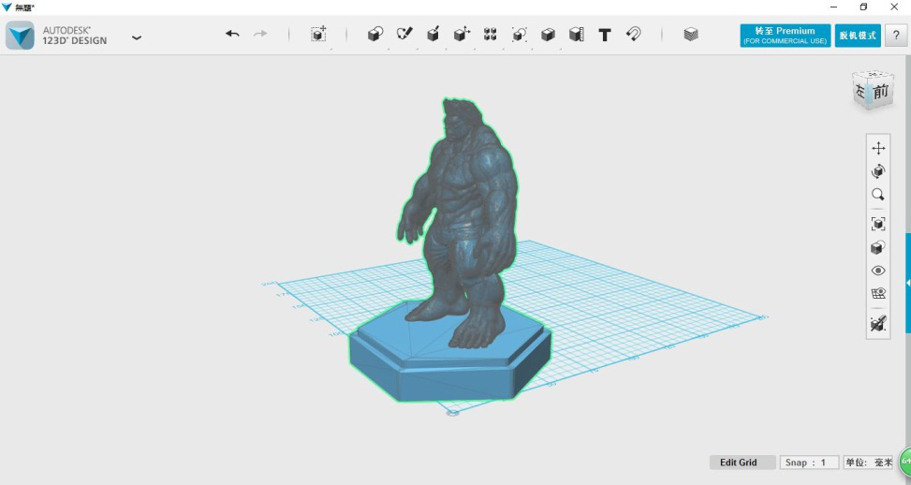Open the Snap value dropdown
Screen dimensions: 911x485
point(809,463)
